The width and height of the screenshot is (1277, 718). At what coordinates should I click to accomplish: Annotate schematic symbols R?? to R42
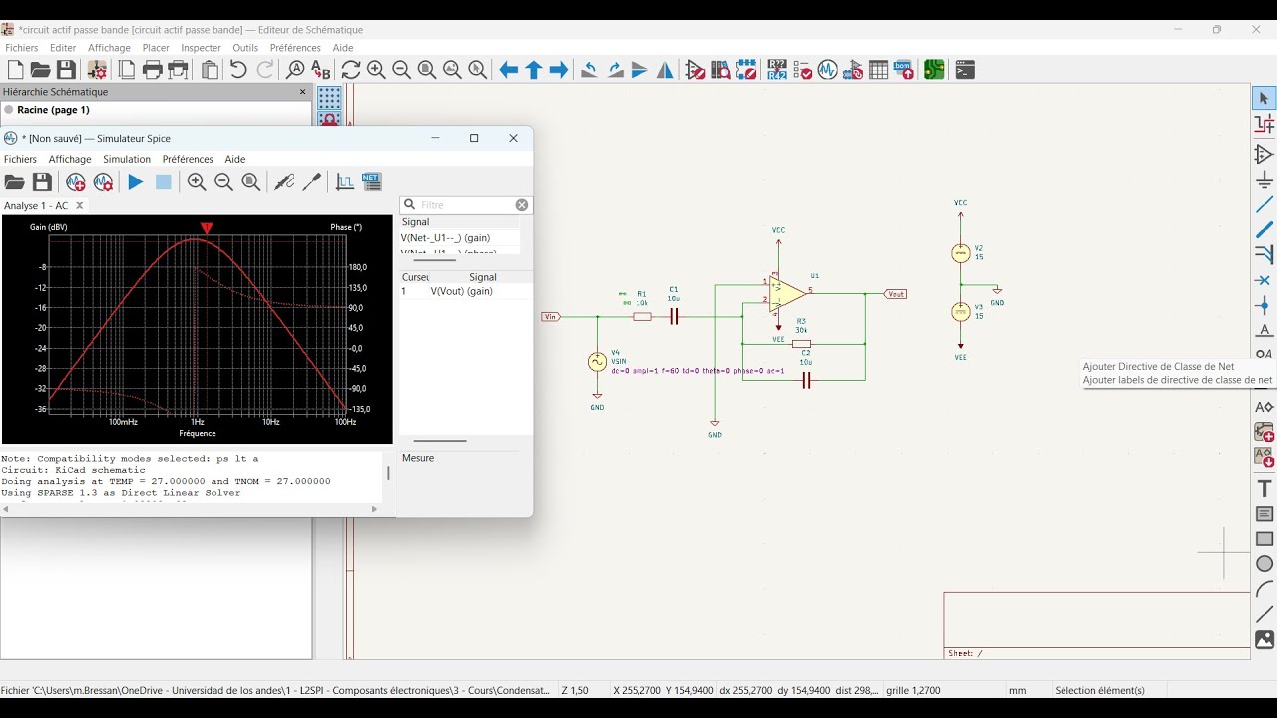point(777,70)
